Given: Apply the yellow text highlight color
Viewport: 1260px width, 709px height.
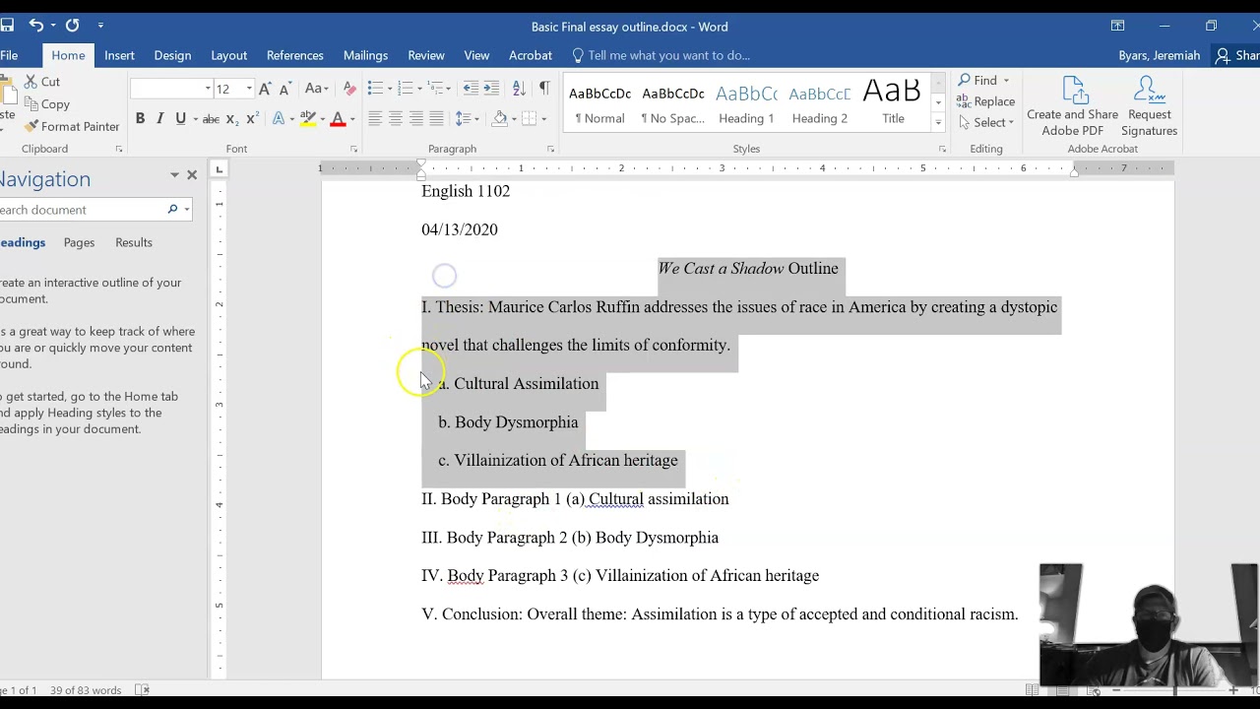Looking at the screenshot, I should [307, 119].
